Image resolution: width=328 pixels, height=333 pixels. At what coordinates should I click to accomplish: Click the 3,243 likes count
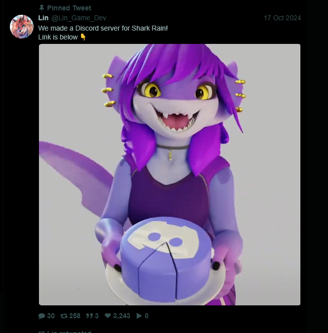click(x=121, y=316)
